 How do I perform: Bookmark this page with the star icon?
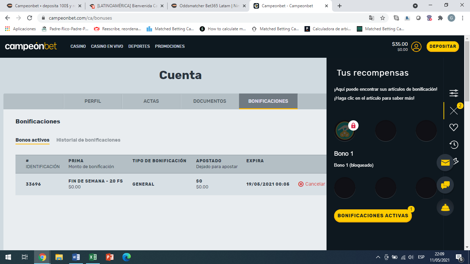coord(383,18)
